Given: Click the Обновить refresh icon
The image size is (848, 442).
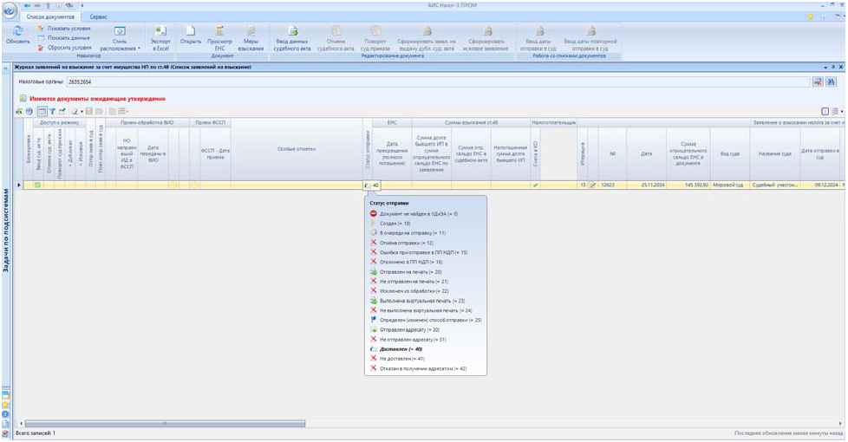Looking at the screenshot, I should 17,31.
